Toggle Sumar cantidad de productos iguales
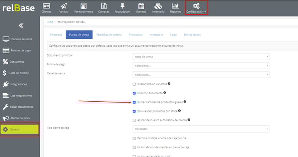The width and height of the screenshot is (298, 157). click(134, 103)
